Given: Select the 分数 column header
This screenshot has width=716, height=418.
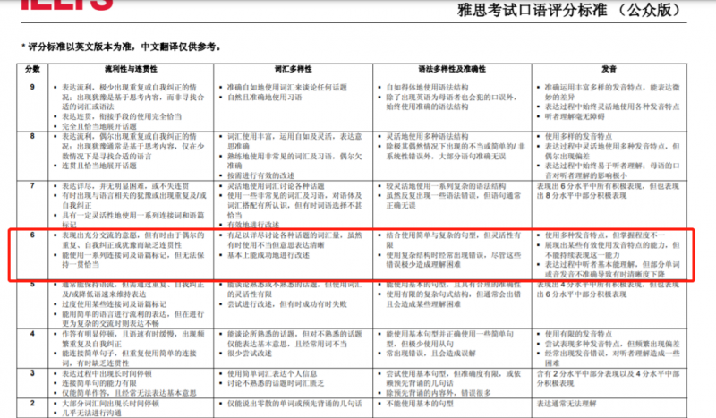Looking at the screenshot, I should pos(32,69).
